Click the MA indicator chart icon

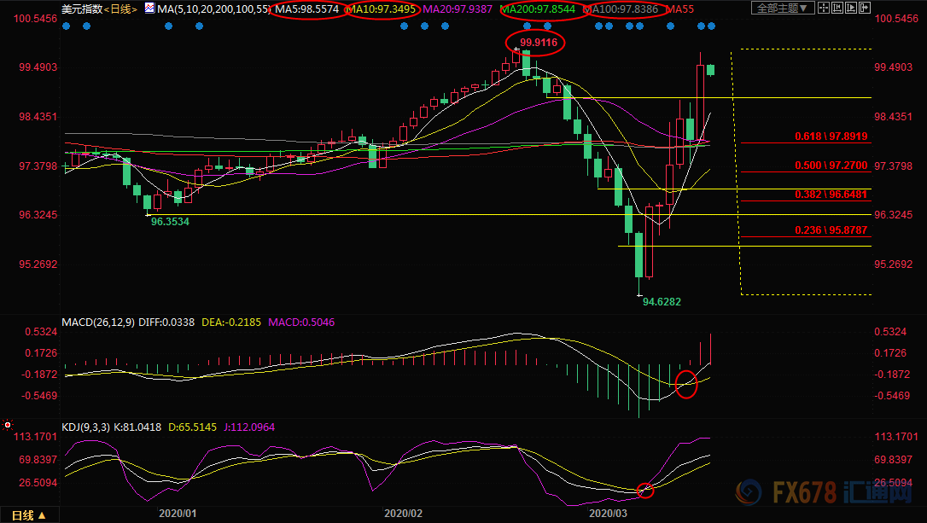click(x=150, y=9)
